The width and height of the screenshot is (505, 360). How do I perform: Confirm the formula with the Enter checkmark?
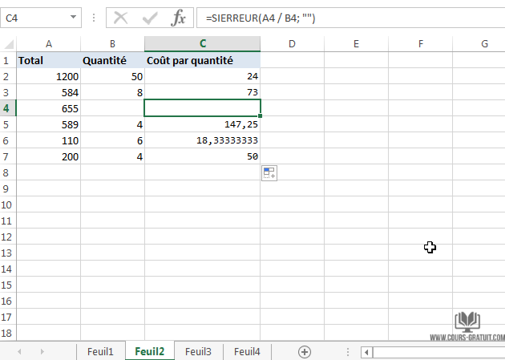pos(150,18)
